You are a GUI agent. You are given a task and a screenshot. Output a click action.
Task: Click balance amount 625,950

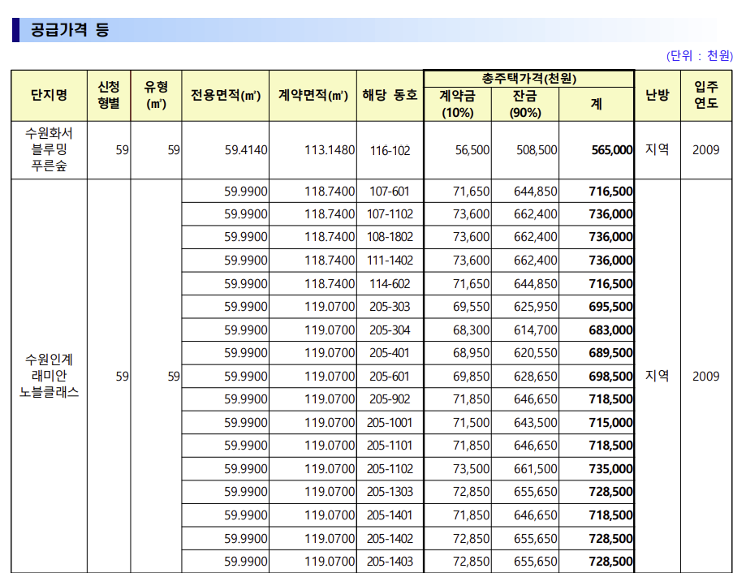pyautogui.click(x=535, y=307)
